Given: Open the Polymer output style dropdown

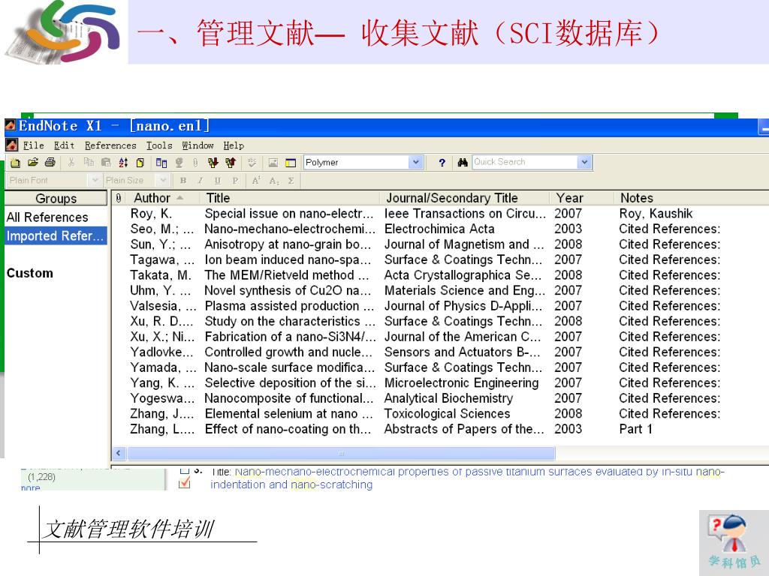Looking at the screenshot, I should coord(416,162).
